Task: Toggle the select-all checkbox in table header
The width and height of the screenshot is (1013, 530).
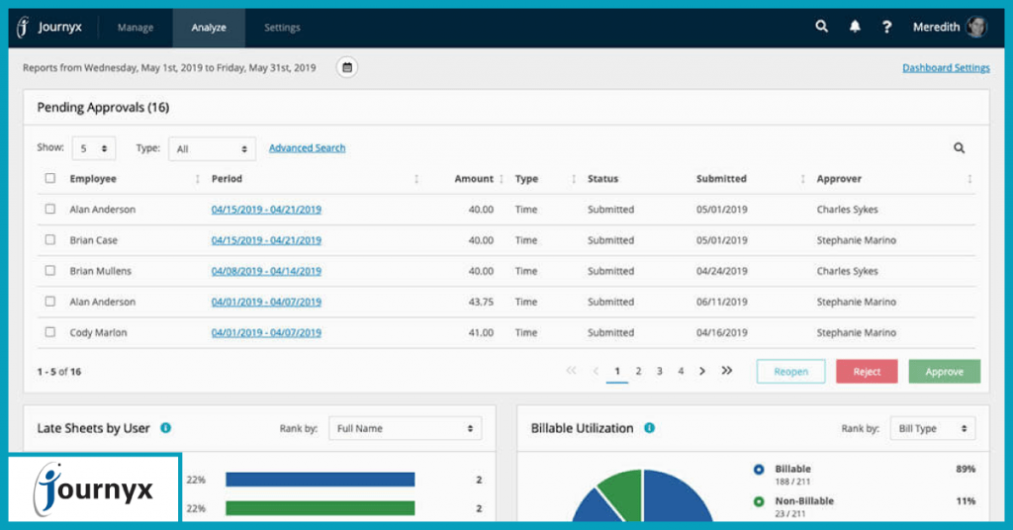Action: (50, 178)
